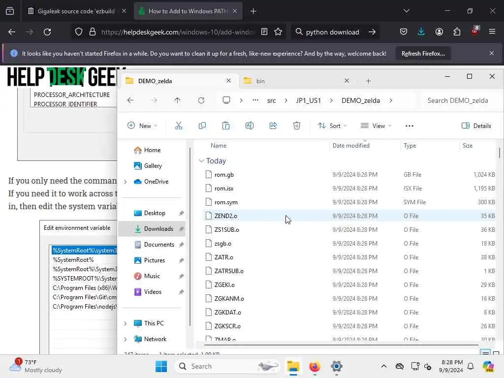Bookmark this page with the star icon

[x=278, y=32]
